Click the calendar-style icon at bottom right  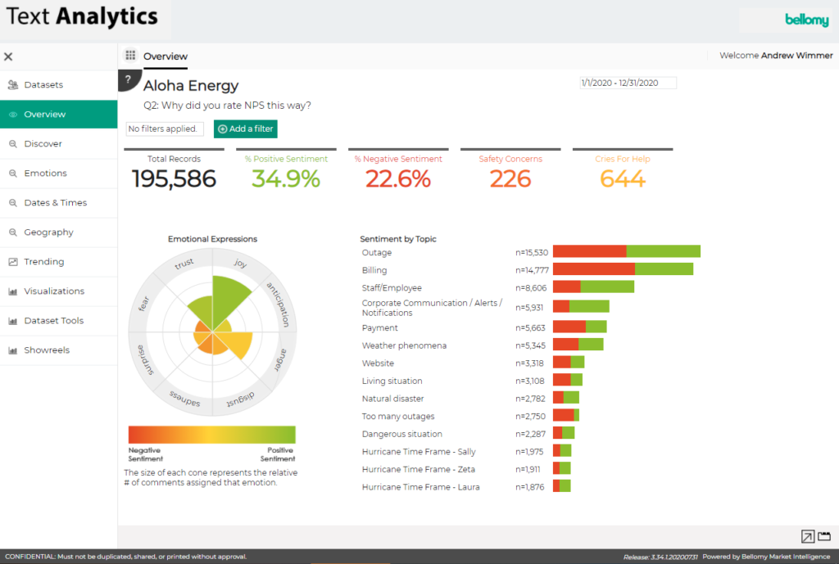click(x=824, y=537)
